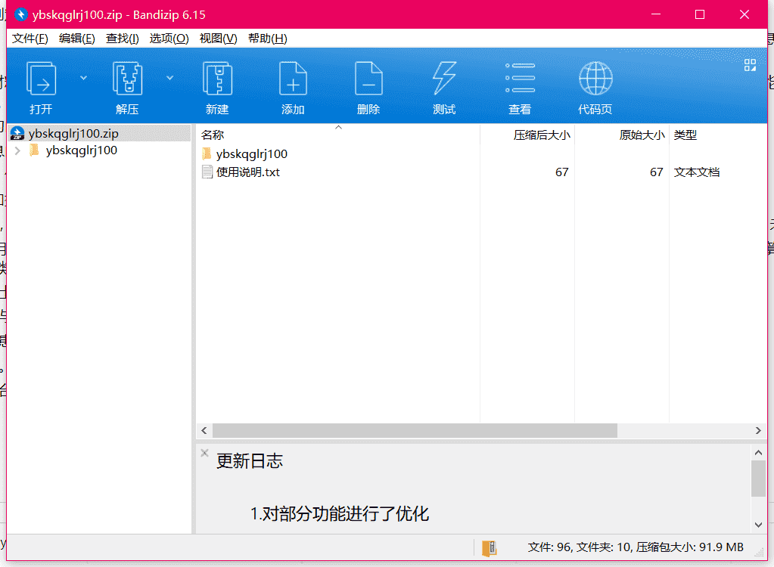The width and height of the screenshot is (774, 567).
Task: Click the 1.对部分功能进行了优化 changelog line
Action: 340,514
